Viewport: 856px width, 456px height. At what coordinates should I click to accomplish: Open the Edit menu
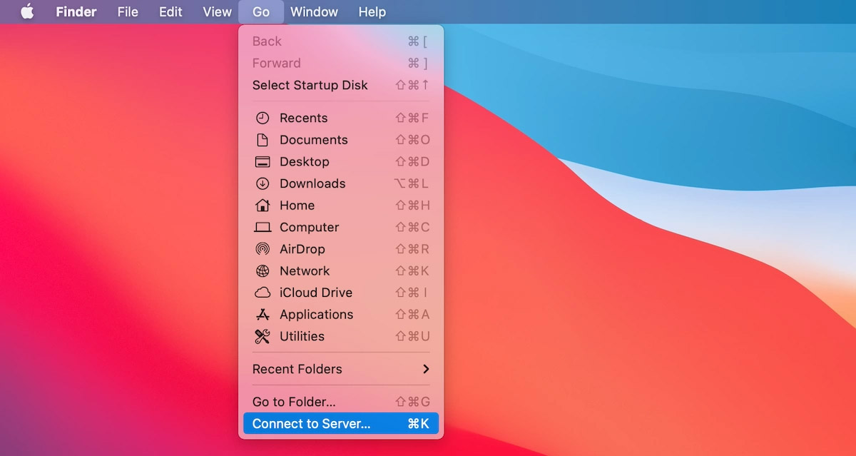click(170, 12)
